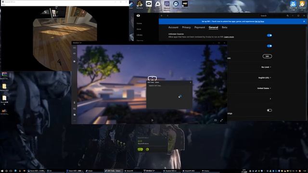Click the fullscreen arrows icon in Portal
The height and width of the screenshot is (173, 308).
click(x=221, y=120)
